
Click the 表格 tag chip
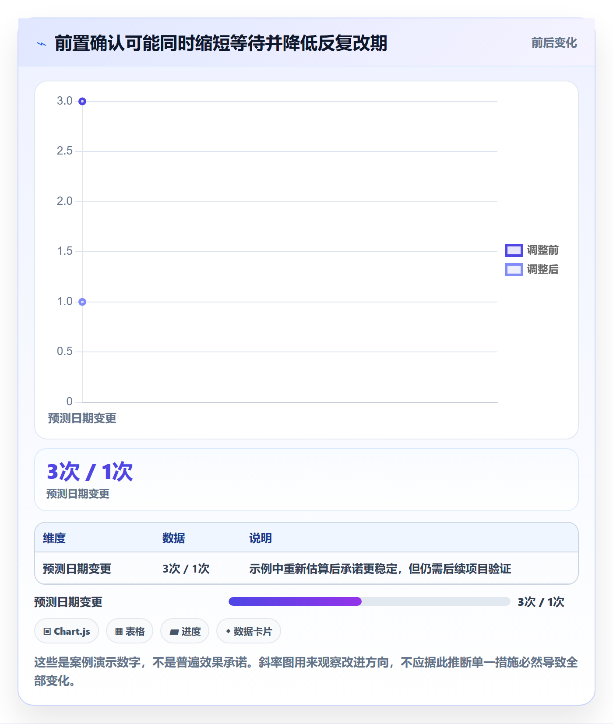click(x=130, y=631)
